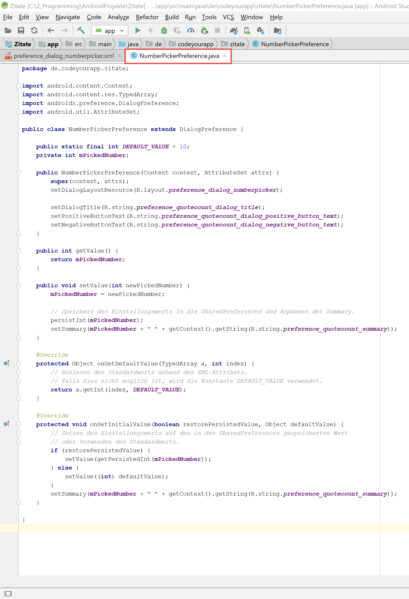Open the Refactor menu

(147, 17)
